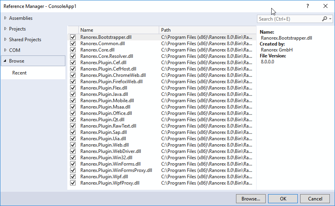Open the search options dropdown arrow
Viewport: 335px width, 206px height.
tap(330, 19)
